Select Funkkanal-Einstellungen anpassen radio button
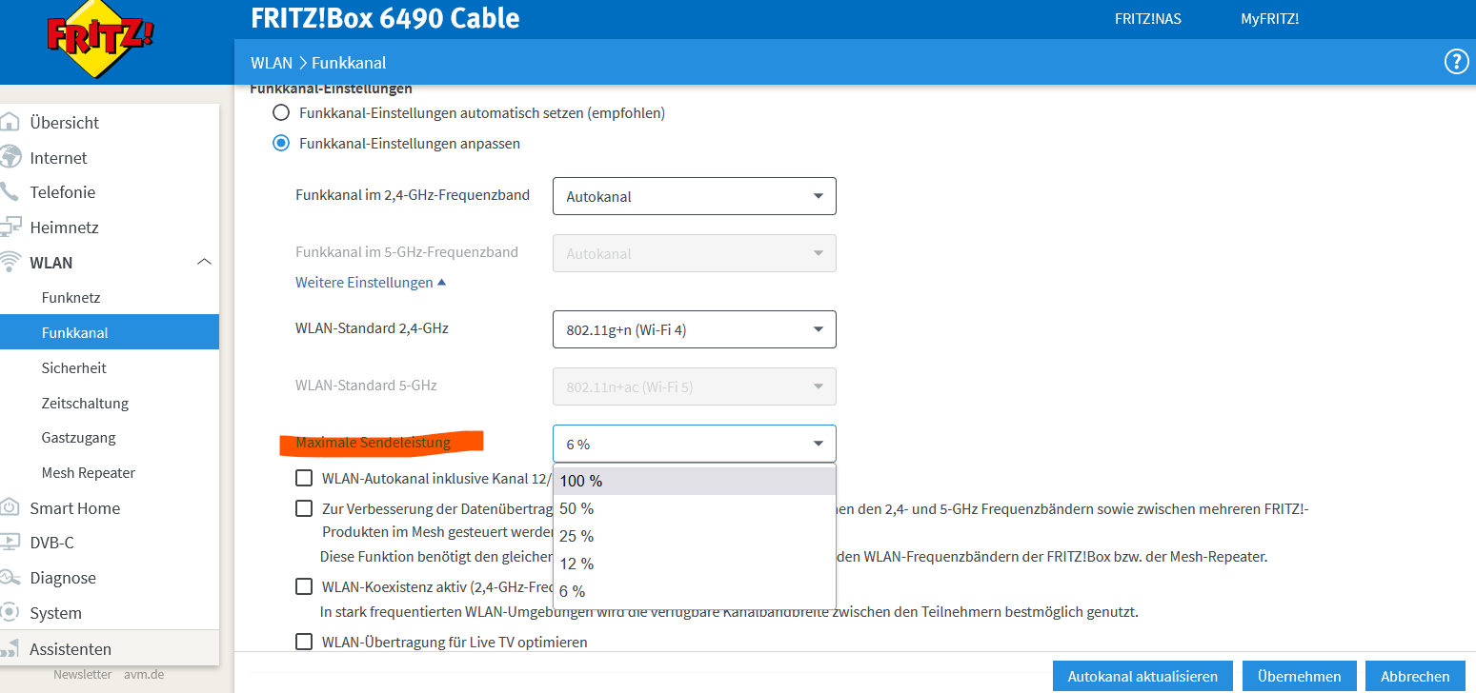 coord(280,144)
